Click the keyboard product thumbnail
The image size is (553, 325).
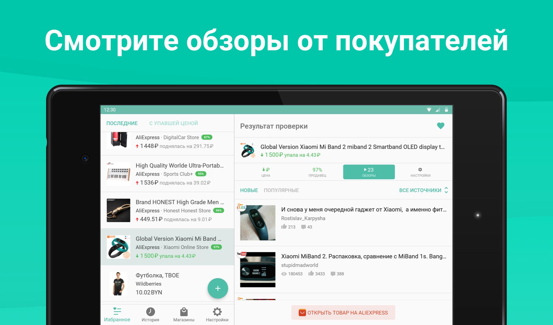(x=118, y=174)
